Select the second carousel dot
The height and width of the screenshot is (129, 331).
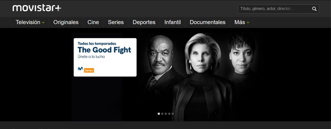[x=162, y=113]
